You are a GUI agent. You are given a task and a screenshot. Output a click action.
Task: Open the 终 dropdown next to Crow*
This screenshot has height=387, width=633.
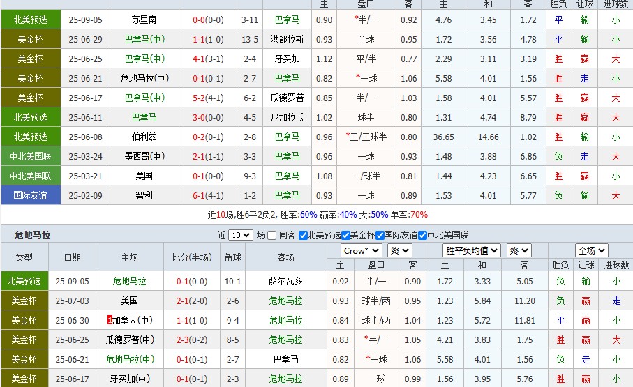(x=399, y=250)
